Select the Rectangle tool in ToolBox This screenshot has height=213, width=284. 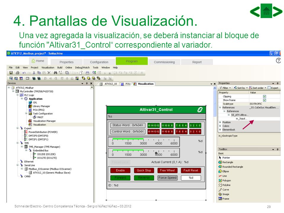coord(226,162)
